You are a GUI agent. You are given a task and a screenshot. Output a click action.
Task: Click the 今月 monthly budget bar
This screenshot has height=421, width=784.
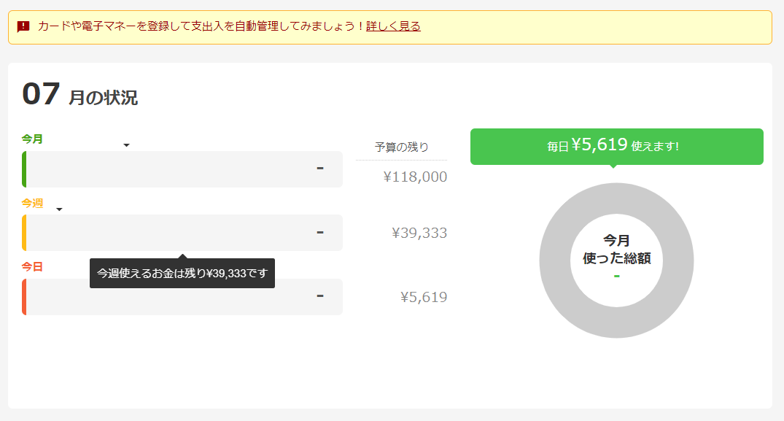click(182, 169)
